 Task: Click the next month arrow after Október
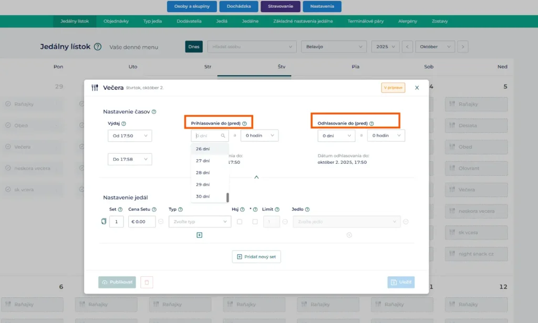pos(462,47)
